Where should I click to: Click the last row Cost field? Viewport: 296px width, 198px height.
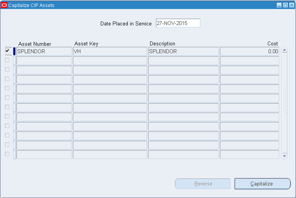(249, 155)
